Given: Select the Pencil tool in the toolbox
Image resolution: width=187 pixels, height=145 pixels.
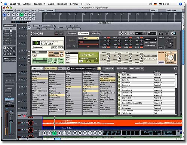Looking at the screenshot, I should tap(8, 48).
